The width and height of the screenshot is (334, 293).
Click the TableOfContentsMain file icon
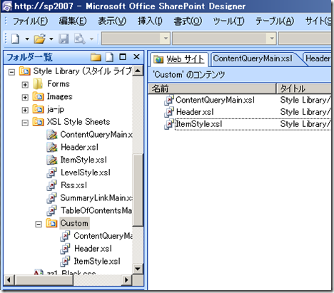[51, 210]
